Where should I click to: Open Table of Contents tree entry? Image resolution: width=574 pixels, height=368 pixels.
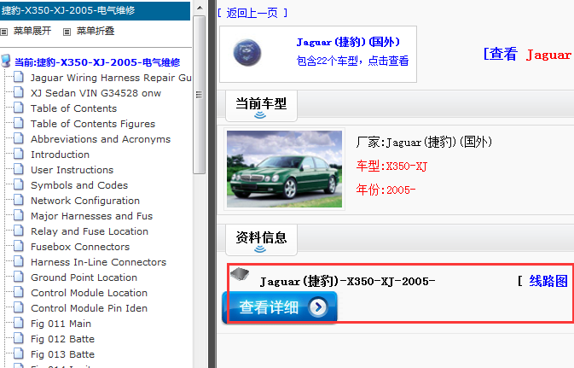73,108
